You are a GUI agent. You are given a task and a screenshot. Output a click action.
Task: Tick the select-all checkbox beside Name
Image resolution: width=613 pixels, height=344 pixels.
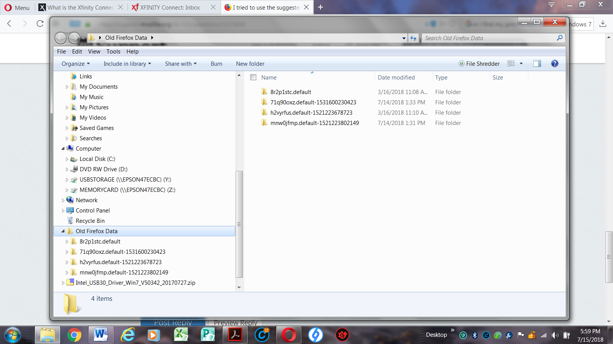[x=253, y=77]
